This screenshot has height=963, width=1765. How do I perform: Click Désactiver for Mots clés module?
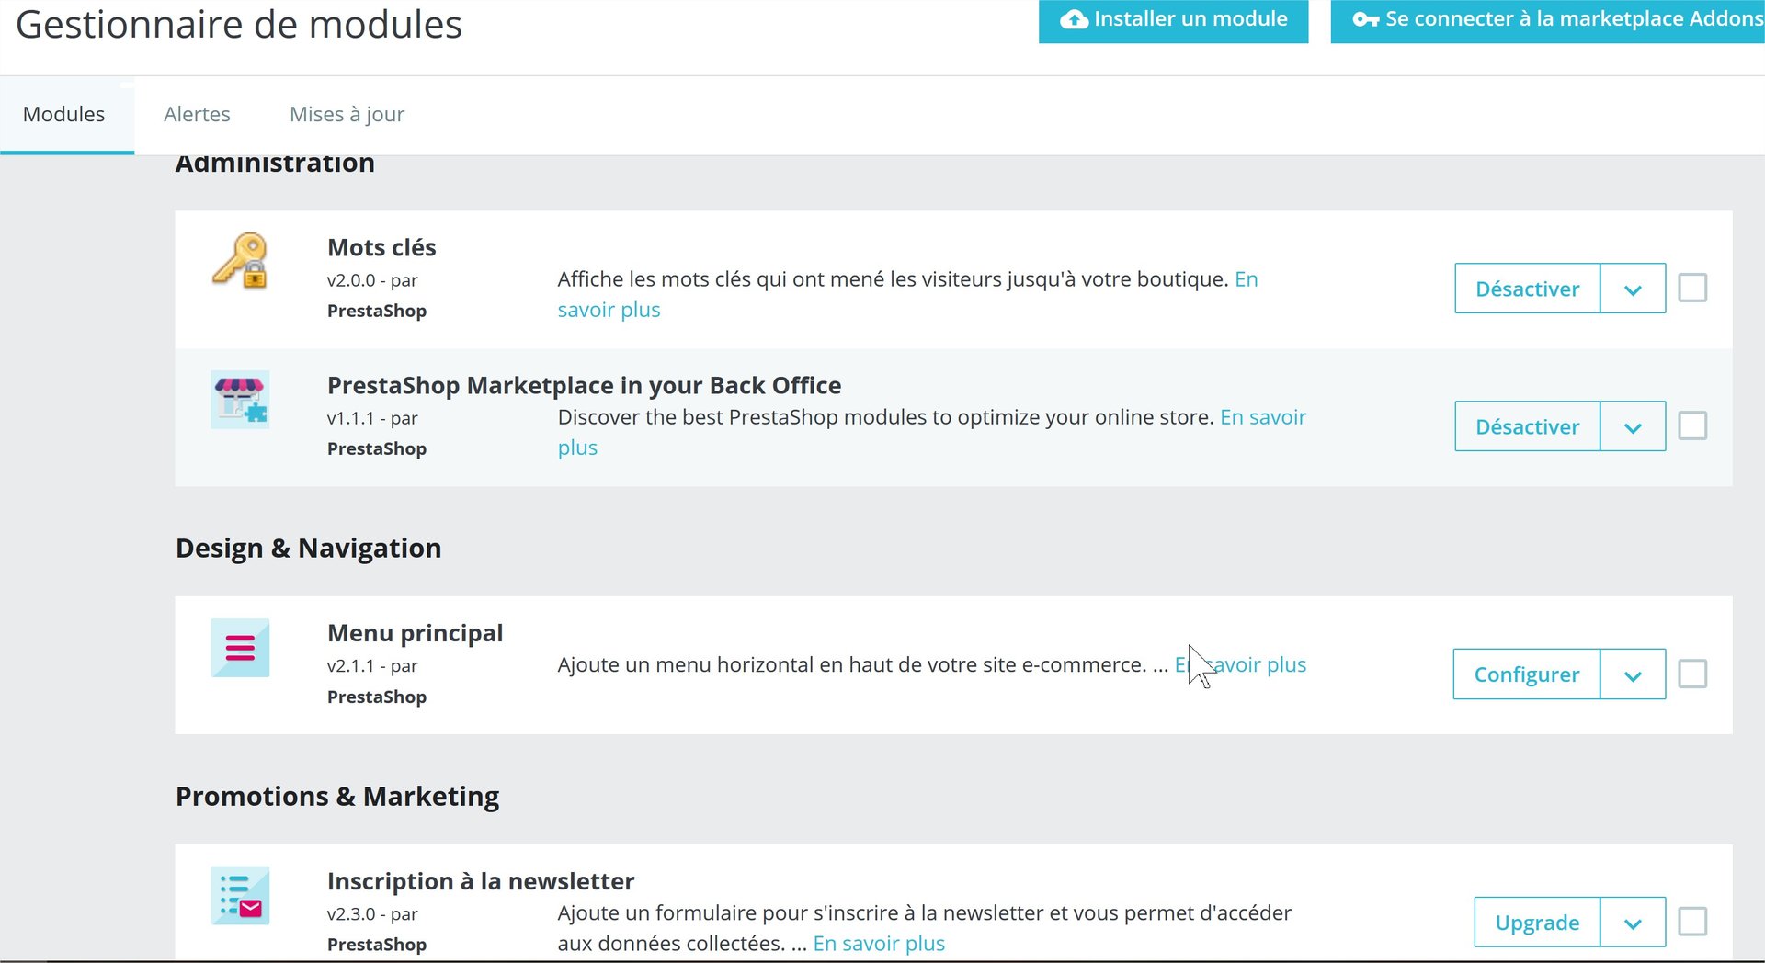(x=1527, y=289)
